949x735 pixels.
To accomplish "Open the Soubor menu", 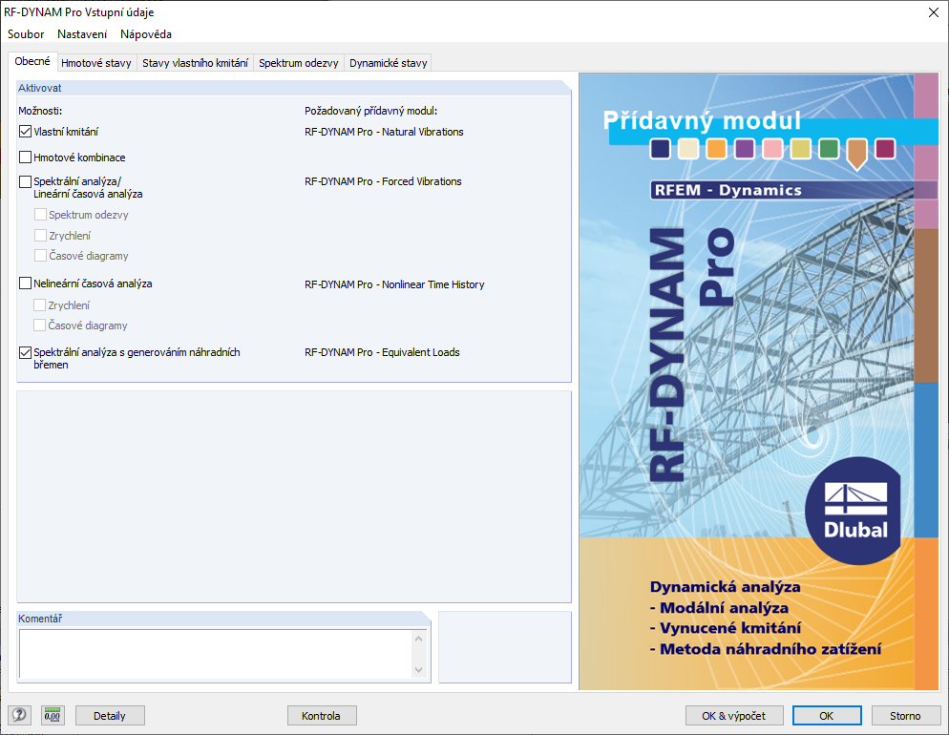I will point(26,33).
